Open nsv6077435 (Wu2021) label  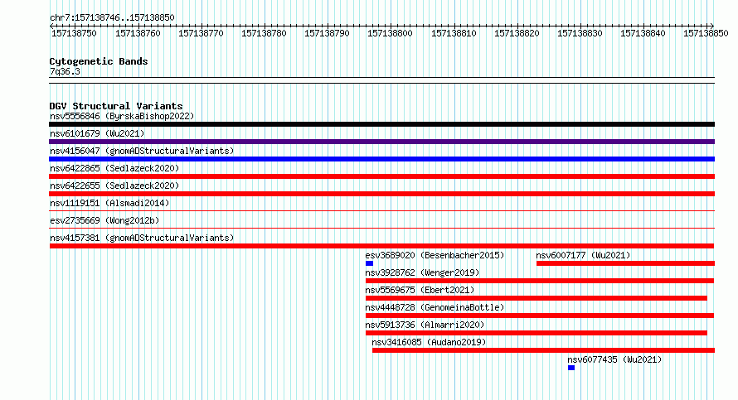click(614, 359)
